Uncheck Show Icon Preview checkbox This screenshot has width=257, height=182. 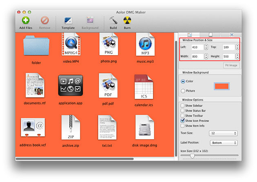pos(182,121)
